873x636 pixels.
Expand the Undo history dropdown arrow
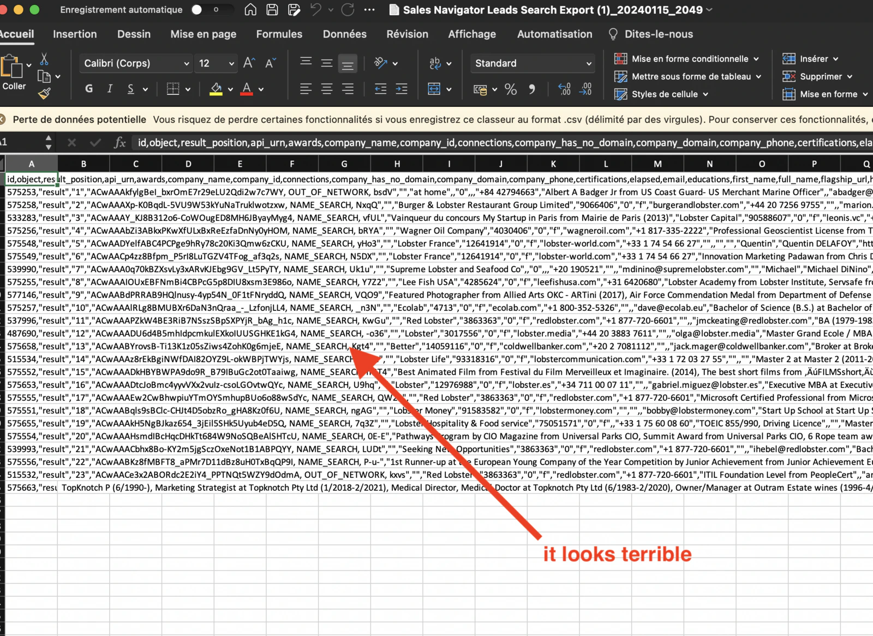coord(331,10)
